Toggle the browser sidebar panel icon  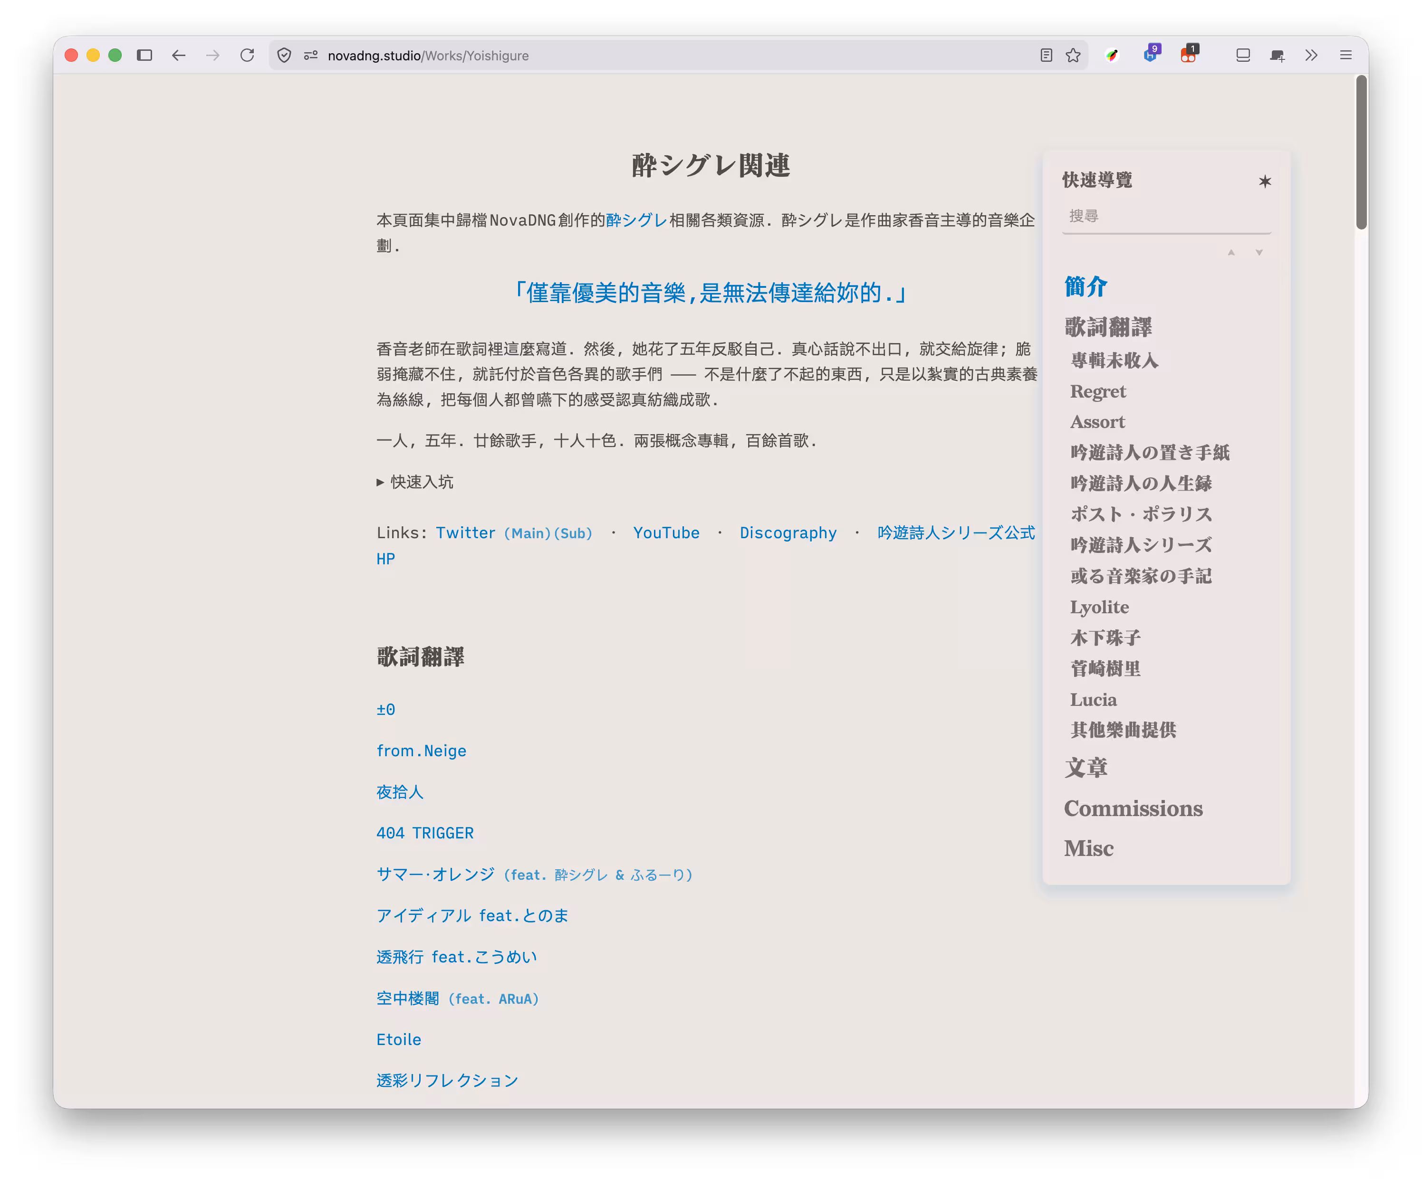click(x=144, y=56)
